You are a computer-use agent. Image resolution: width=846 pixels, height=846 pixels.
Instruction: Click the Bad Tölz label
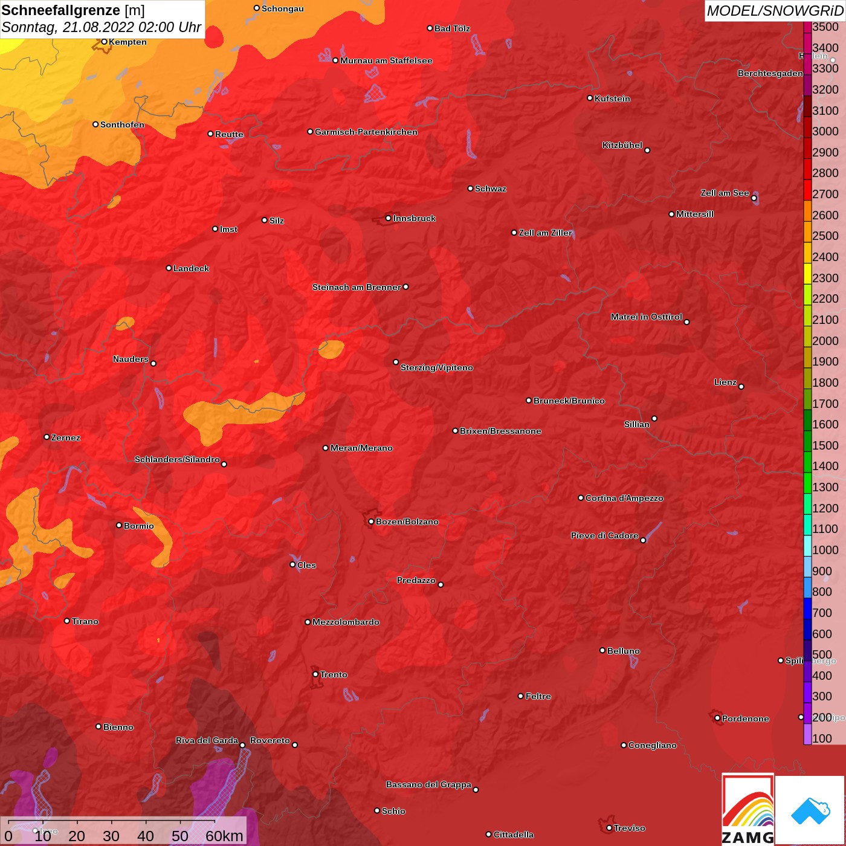point(452,28)
